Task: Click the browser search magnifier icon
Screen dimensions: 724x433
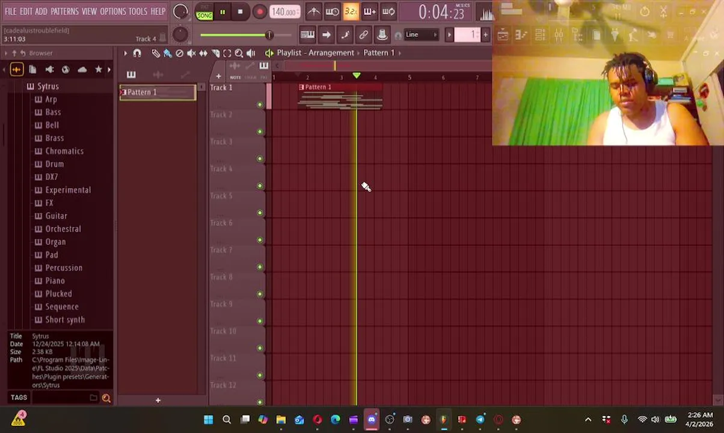Action: [106, 398]
